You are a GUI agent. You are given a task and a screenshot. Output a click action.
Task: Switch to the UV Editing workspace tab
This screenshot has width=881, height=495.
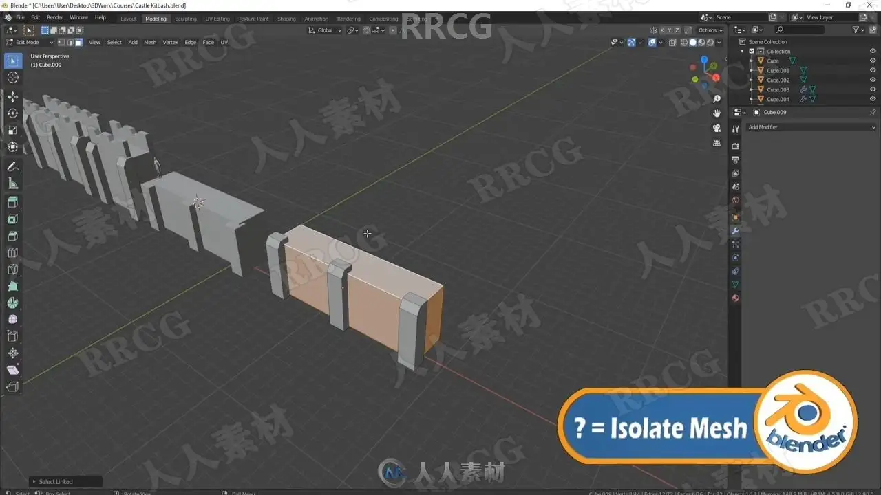tap(217, 19)
